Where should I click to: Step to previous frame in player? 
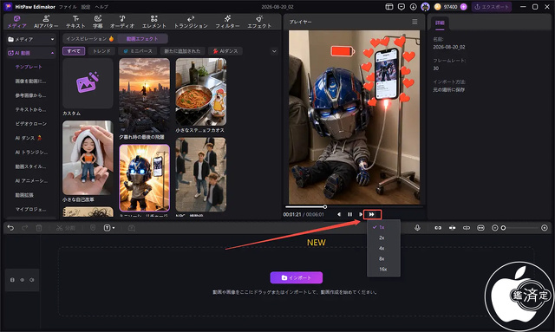coord(339,214)
